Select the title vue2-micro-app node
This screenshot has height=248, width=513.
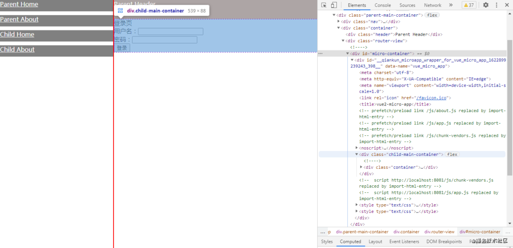click(395, 104)
